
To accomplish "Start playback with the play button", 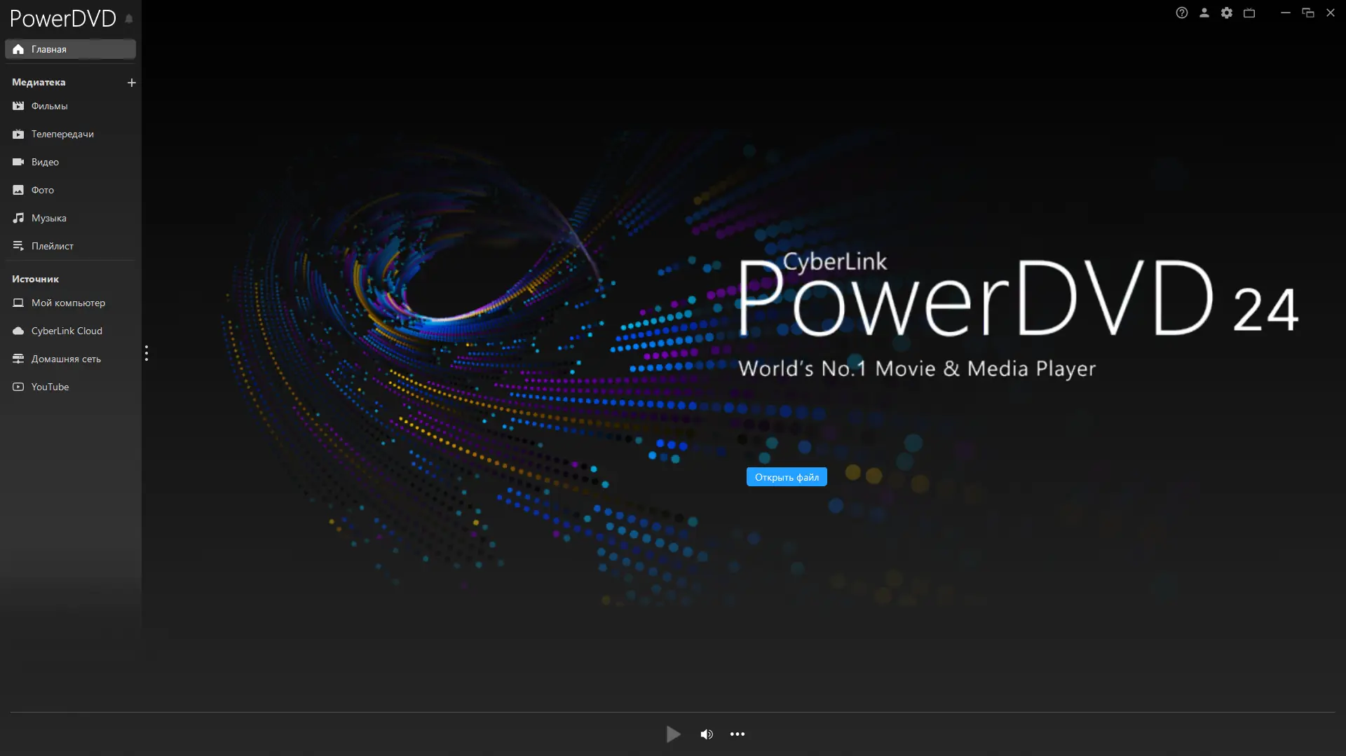I will [672, 734].
